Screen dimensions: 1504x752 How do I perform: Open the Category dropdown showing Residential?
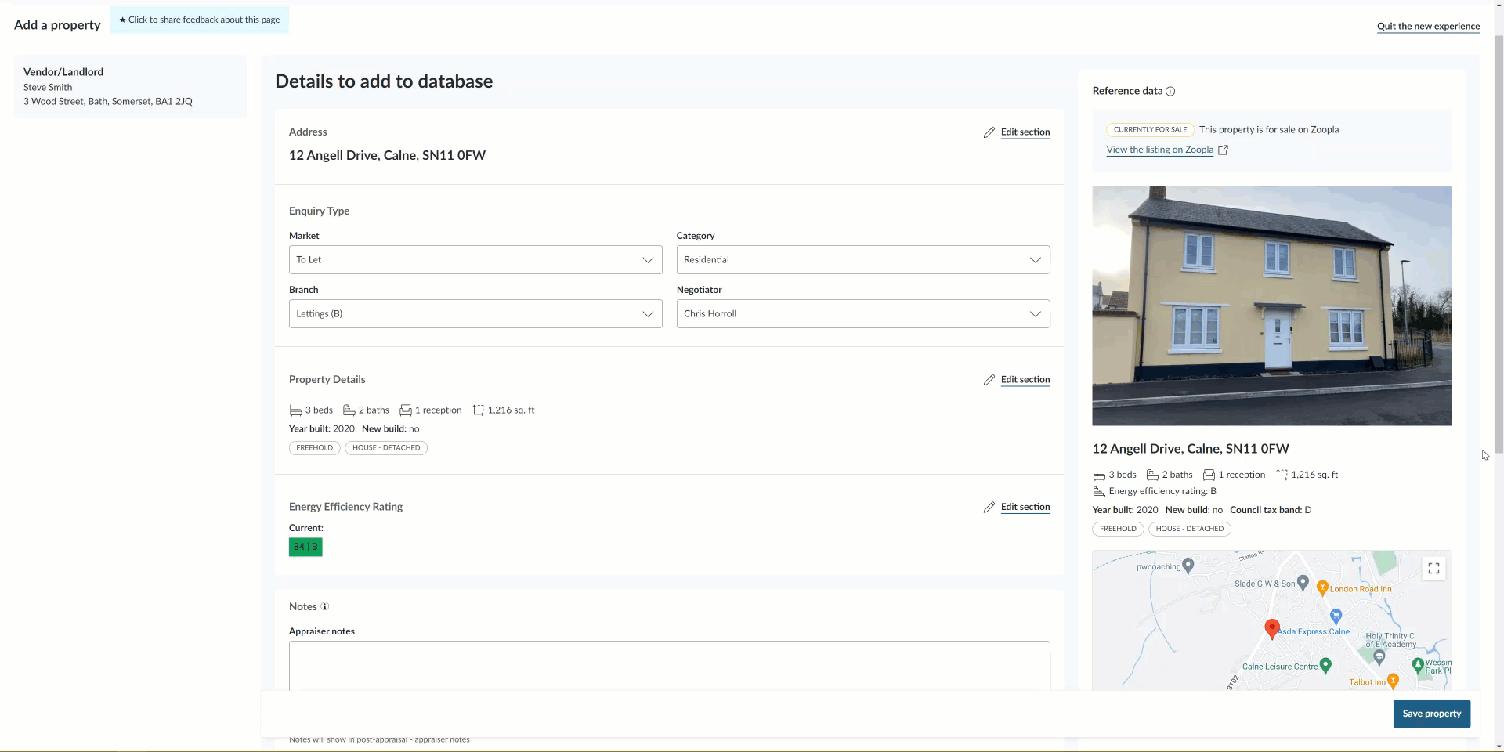coord(863,260)
